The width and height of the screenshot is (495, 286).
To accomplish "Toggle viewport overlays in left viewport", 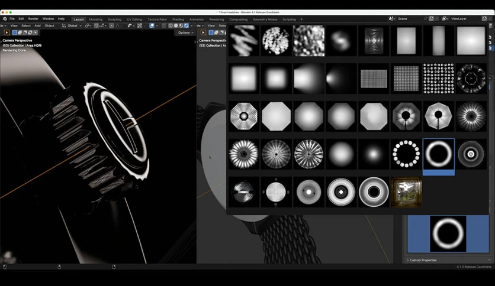I will pos(152,25).
